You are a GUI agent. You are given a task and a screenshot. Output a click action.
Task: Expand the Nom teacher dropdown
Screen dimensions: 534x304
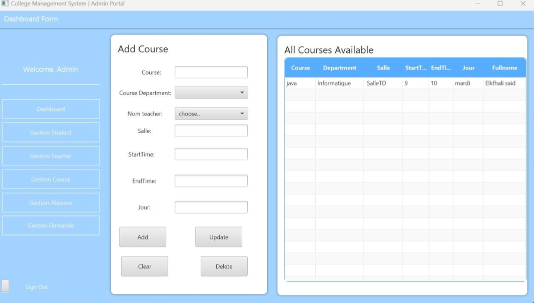pyautogui.click(x=211, y=113)
